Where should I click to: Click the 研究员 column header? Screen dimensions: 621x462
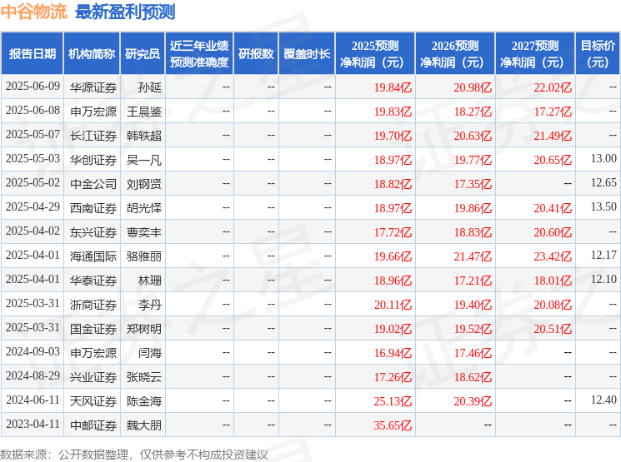coord(143,54)
